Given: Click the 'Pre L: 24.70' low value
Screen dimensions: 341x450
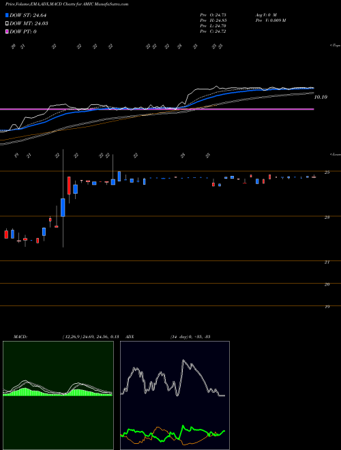Looking at the screenshot, I should click(x=213, y=26).
